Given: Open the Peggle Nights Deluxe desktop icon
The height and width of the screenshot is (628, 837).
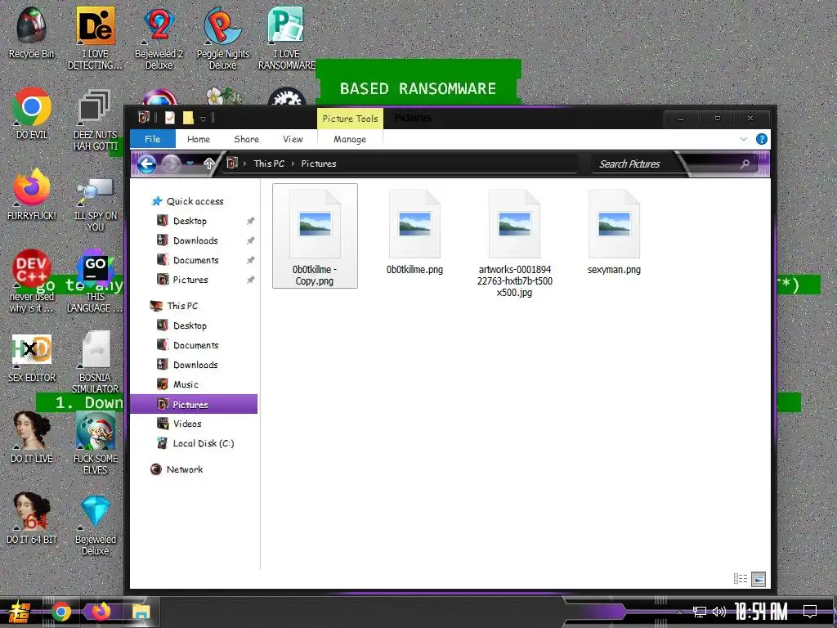Looking at the screenshot, I should click(x=222, y=38).
